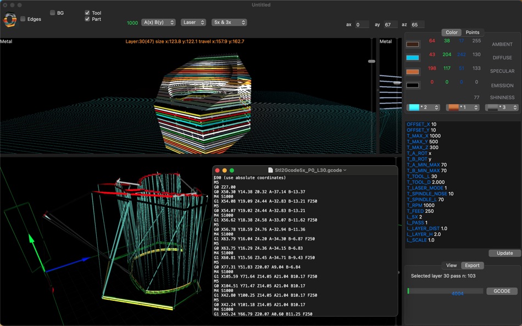Click the L_SCALE 1.0 parameter
The image size is (522, 326).
tap(420, 240)
